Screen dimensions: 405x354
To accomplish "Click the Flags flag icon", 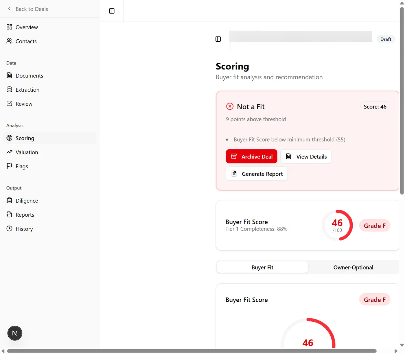I will [x=9, y=166].
